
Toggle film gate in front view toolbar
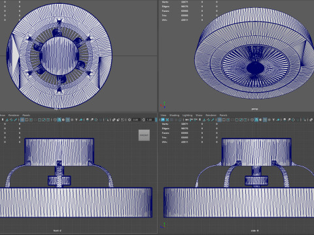click(x=27, y=120)
